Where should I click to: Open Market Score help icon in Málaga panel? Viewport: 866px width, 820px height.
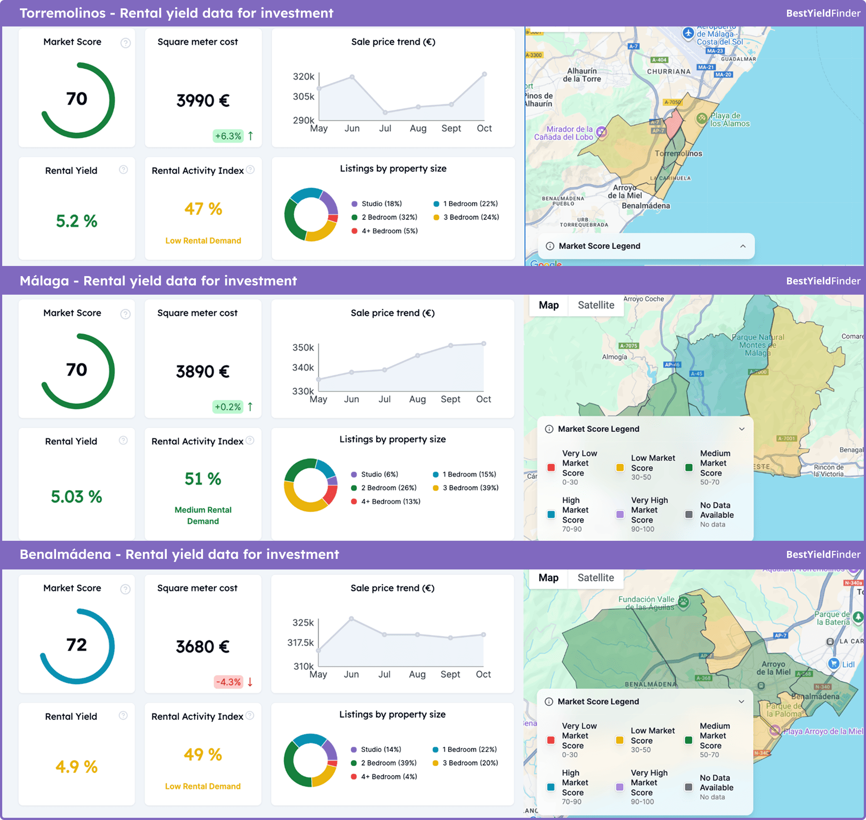(126, 314)
